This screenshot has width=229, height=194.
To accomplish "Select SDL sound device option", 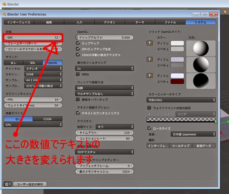I will [33, 63].
